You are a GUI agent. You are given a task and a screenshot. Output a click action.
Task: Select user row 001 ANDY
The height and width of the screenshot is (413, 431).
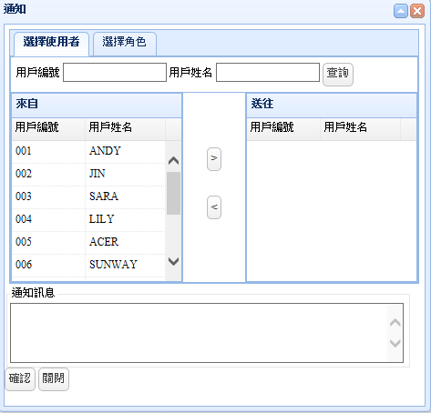[88, 152]
